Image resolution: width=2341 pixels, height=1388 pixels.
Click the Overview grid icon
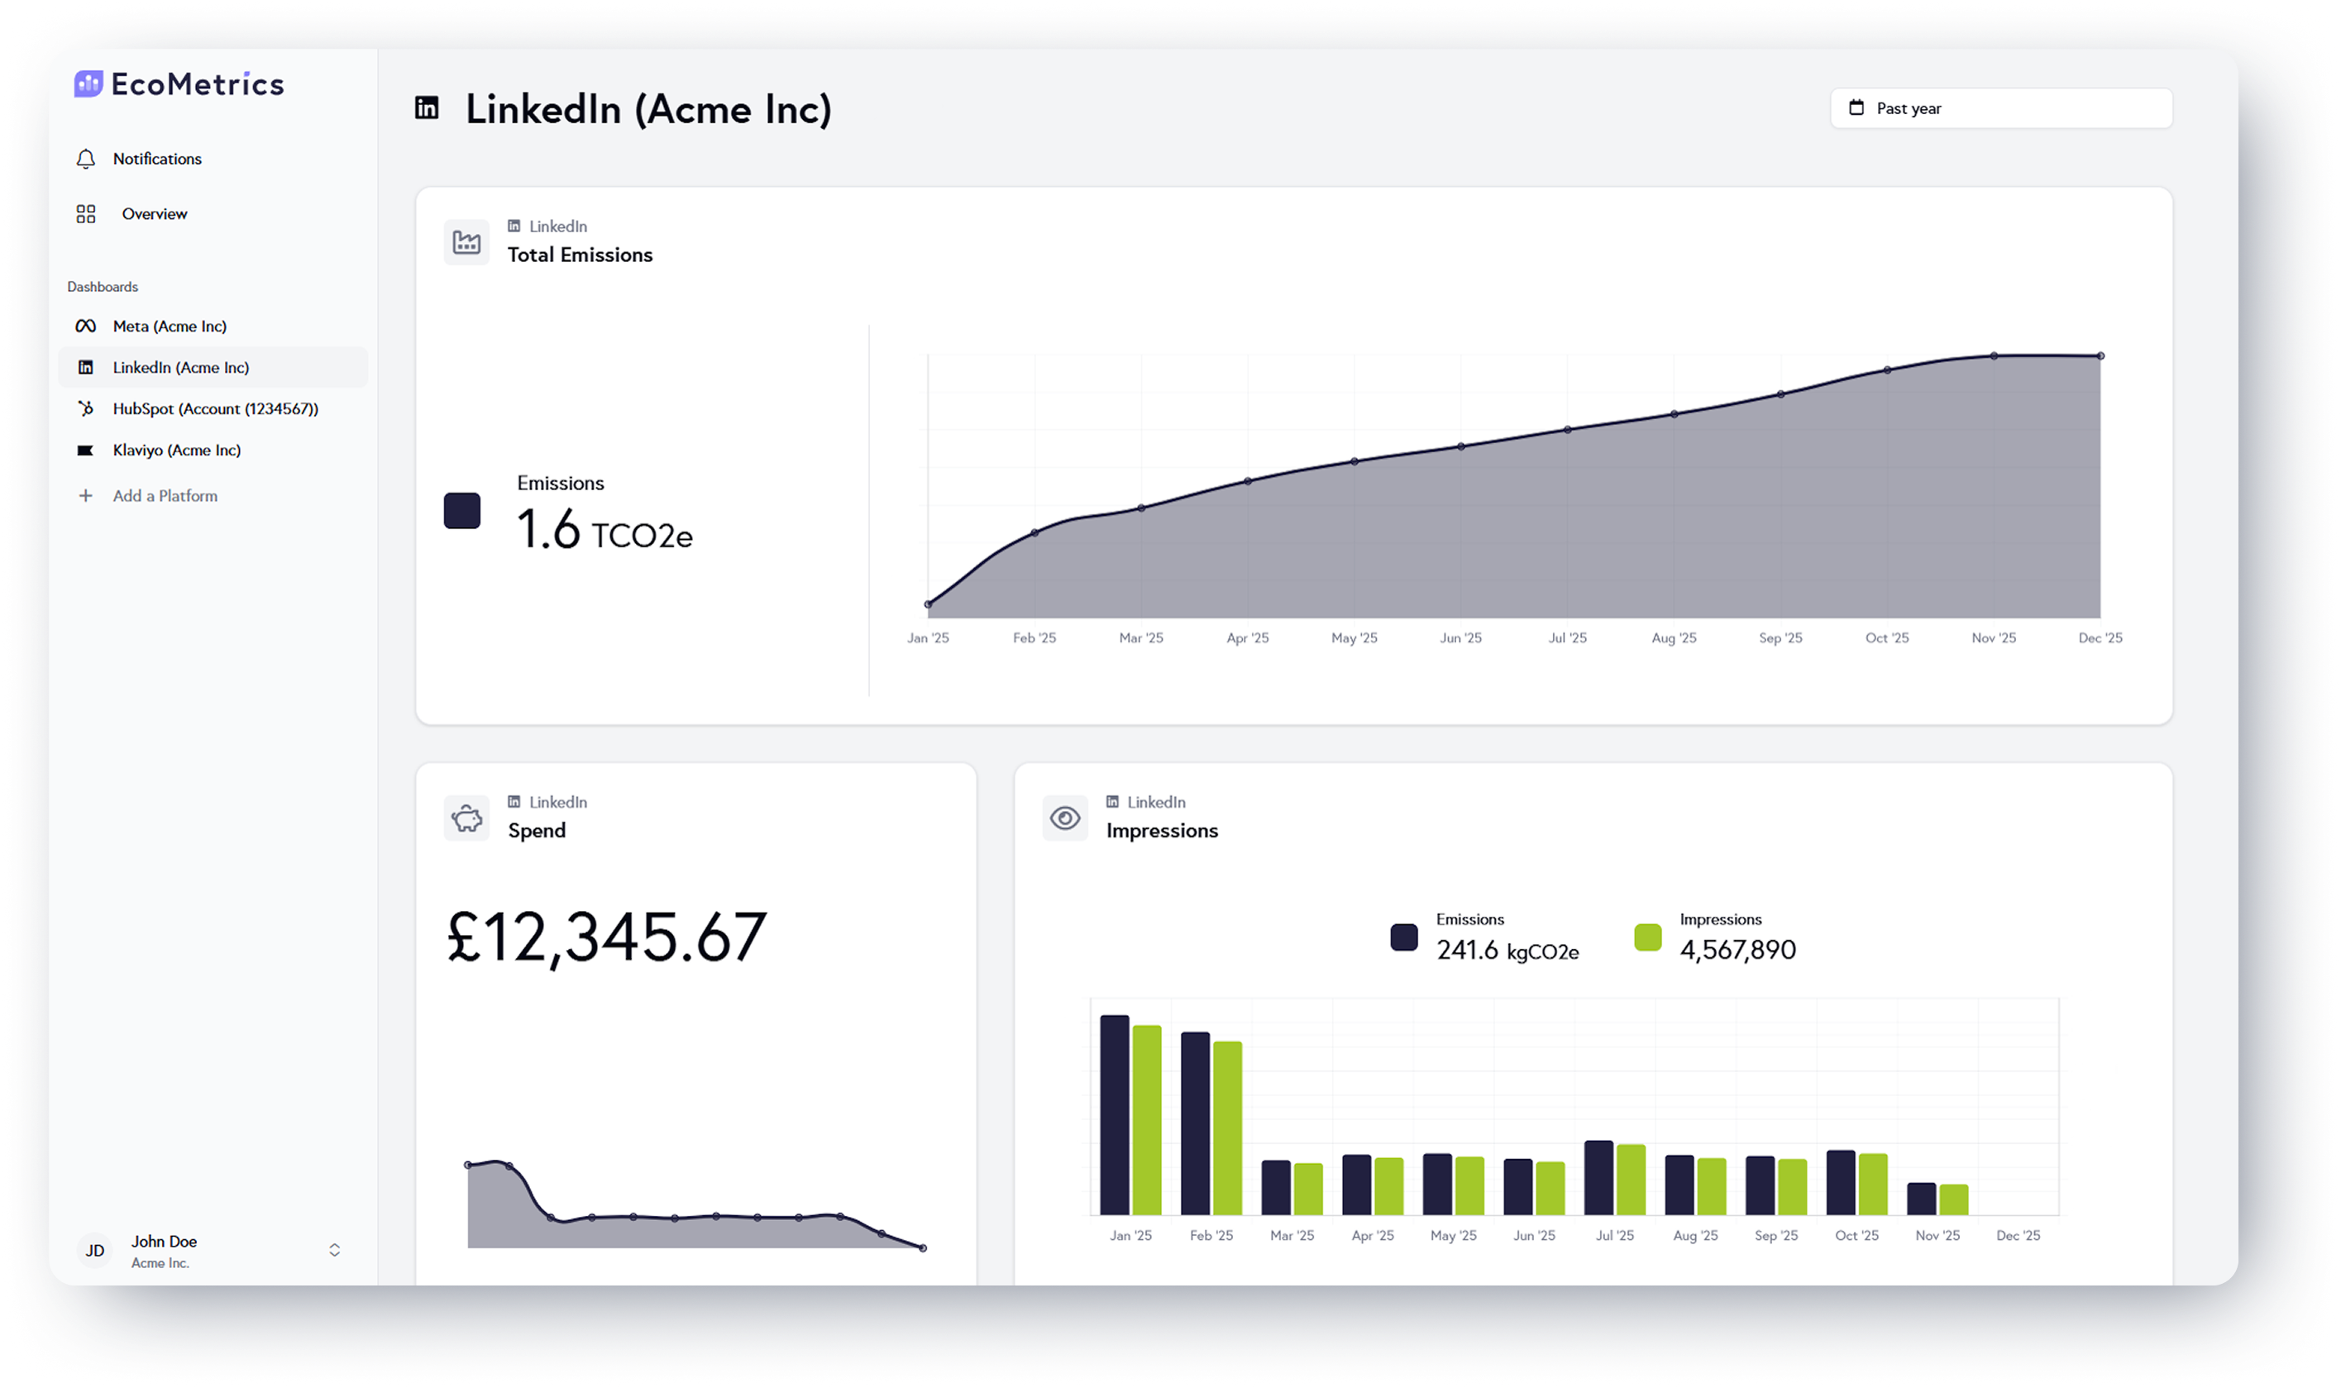86,214
